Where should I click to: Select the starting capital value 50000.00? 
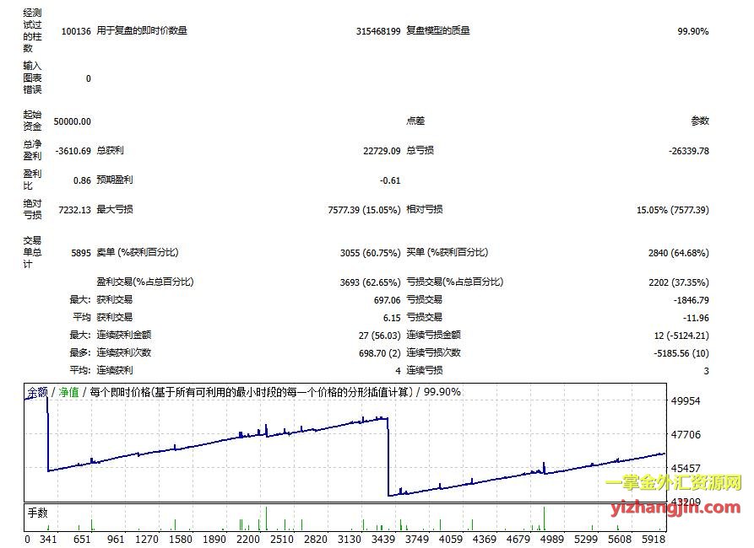click(x=72, y=121)
